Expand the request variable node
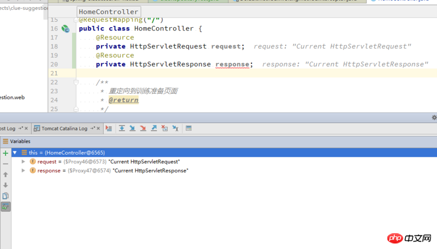 23,162
